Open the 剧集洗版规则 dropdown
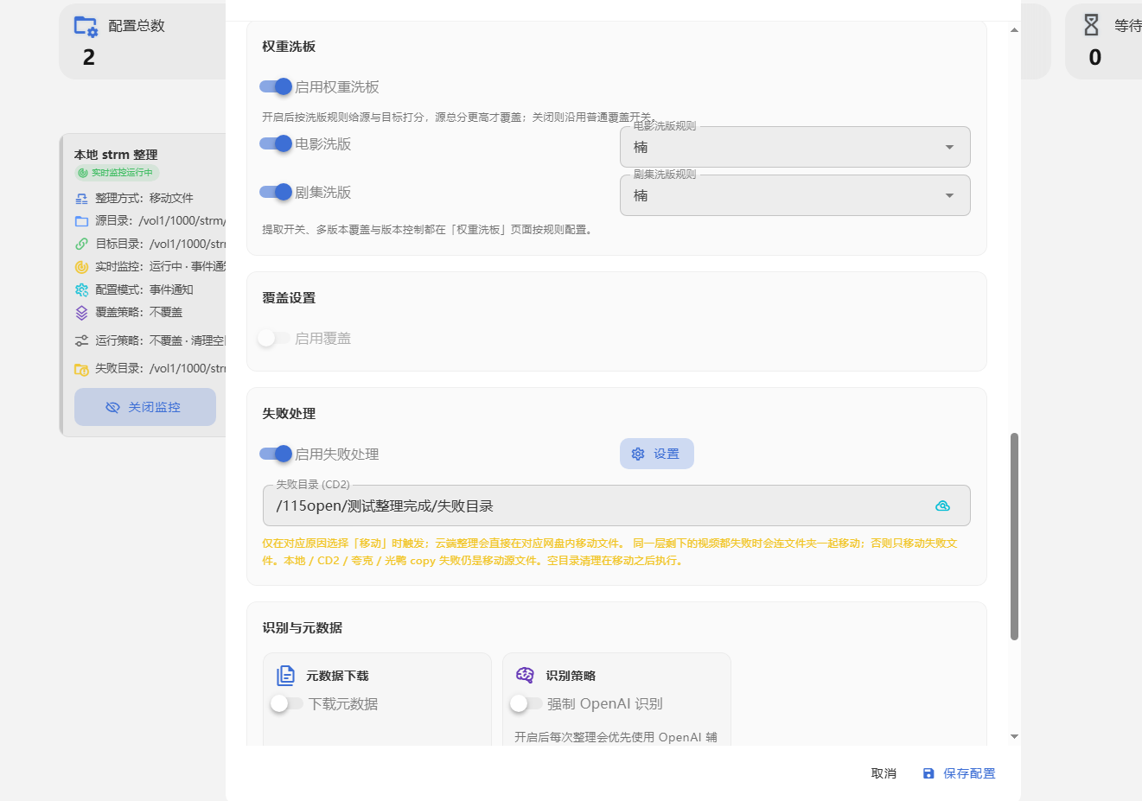Screen dimensions: 1142x801 coord(795,195)
